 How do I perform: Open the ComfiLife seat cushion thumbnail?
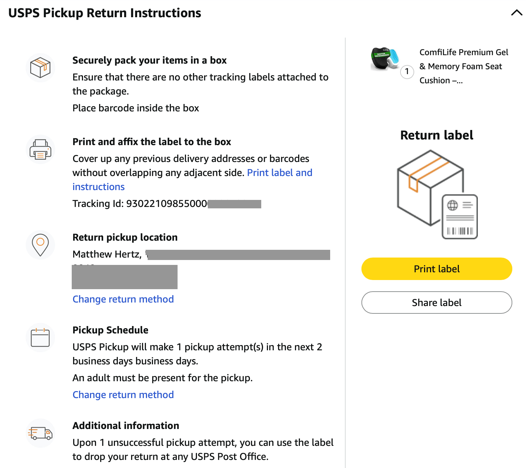click(x=385, y=59)
